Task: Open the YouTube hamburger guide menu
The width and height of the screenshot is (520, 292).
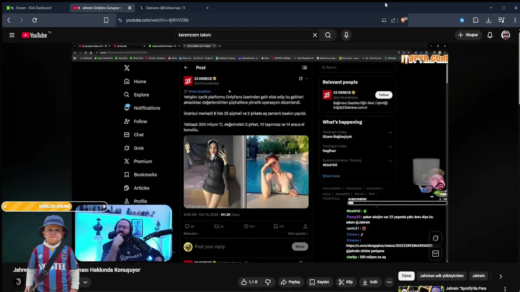Action: [12, 35]
